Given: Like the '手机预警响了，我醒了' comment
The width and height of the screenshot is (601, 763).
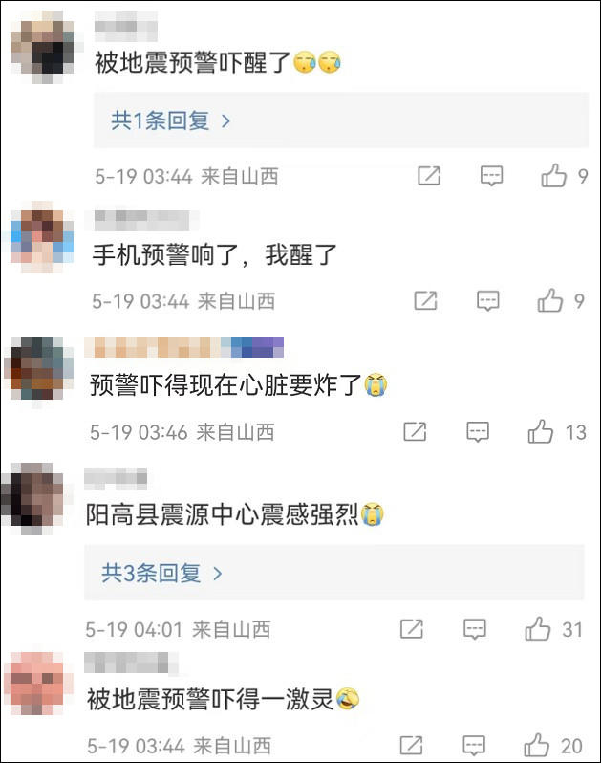Looking at the screenshot, I should click(x=550, y=300).
